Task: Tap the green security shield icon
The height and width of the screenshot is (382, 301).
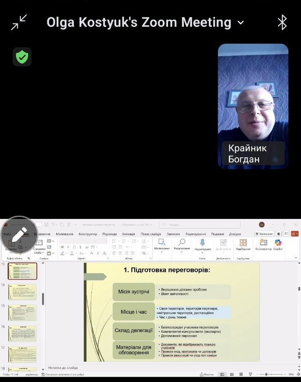Action: click(22, 57)
